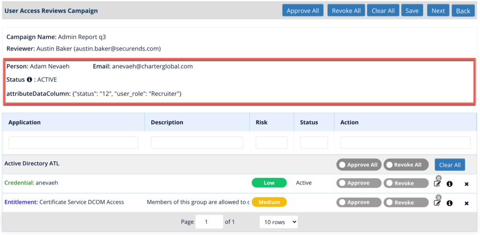Select Approve for Credential anevaeh
480x235 pixels.
(x=359, y=183)
